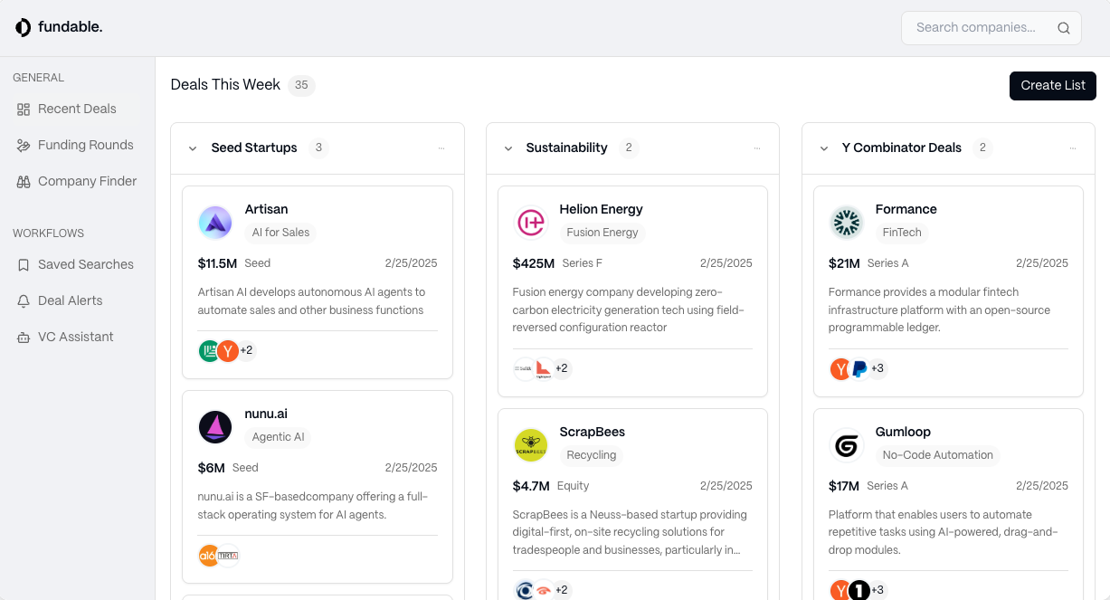Click the Helion Energy logo

point(530,222)
